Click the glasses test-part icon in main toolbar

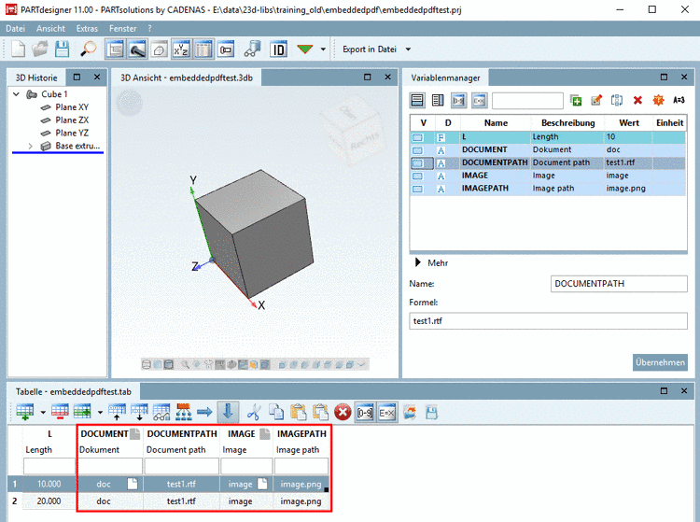[252, 49]
